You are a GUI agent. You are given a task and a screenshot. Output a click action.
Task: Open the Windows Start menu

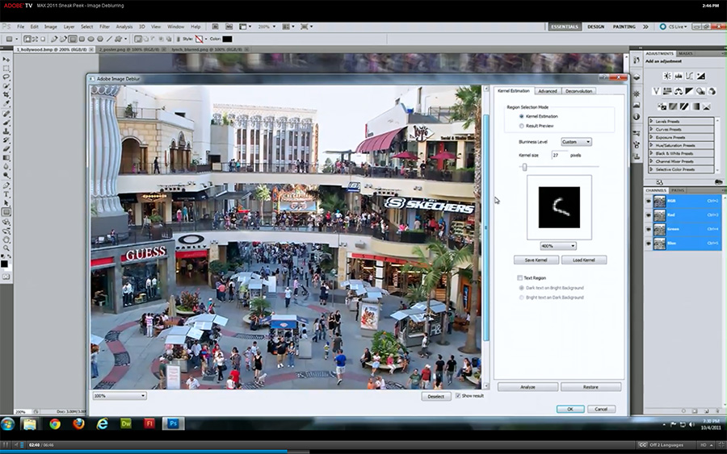(x=8, y=424)
